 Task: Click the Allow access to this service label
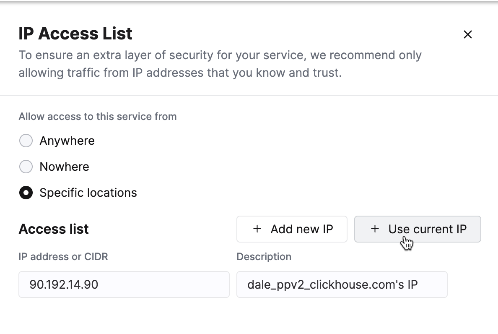coord(97,116)
